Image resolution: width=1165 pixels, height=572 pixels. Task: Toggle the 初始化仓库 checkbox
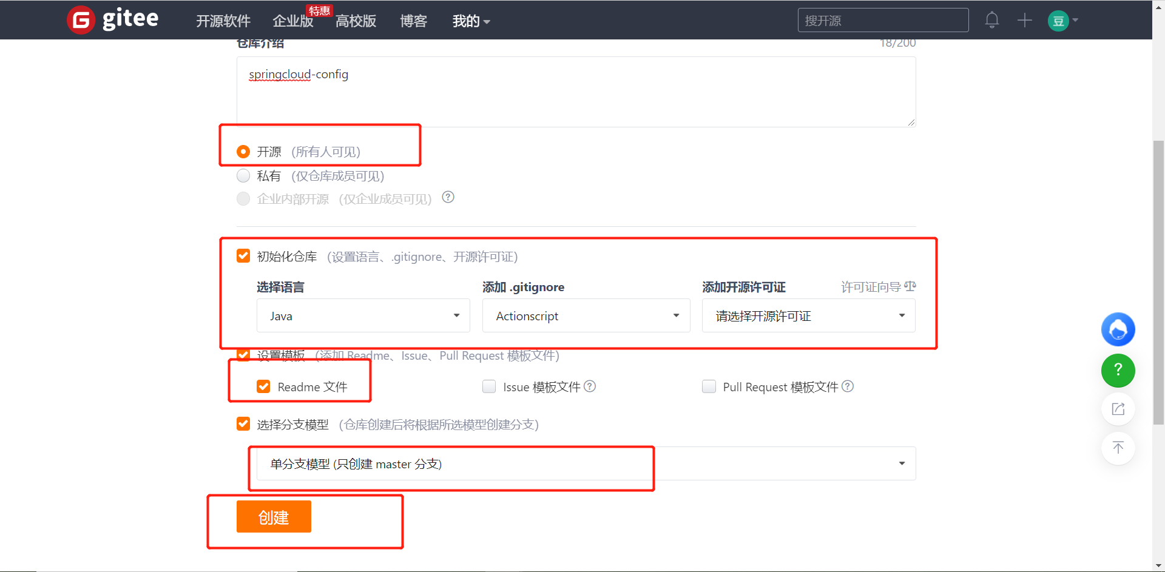[x=243, y=255]
